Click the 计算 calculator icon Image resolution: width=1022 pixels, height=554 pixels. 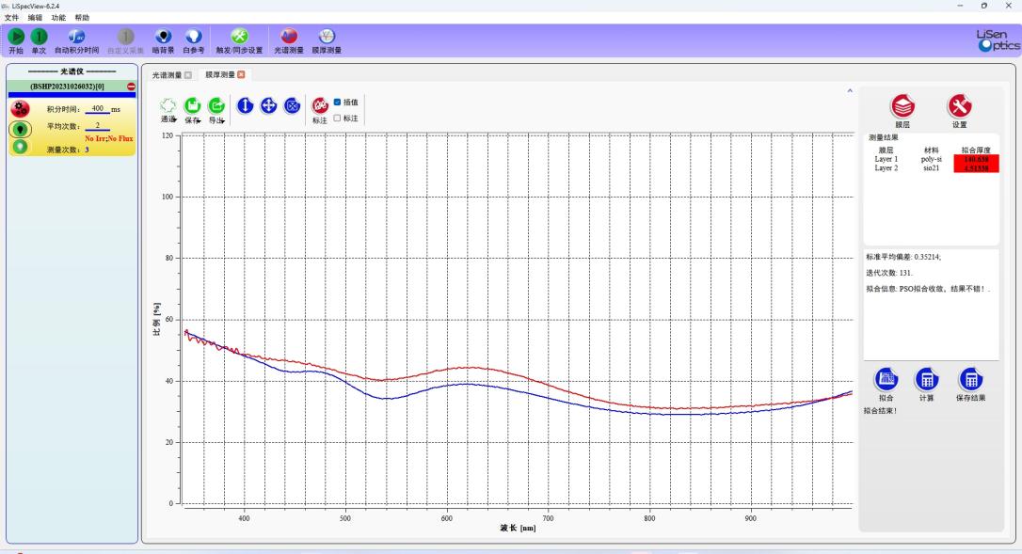click(926, 379)
